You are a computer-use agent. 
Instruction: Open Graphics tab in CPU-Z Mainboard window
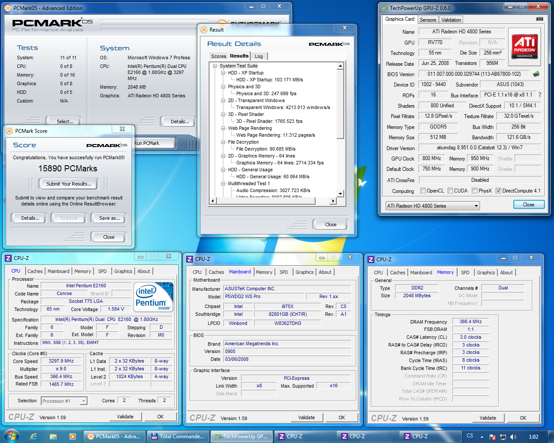305,272
